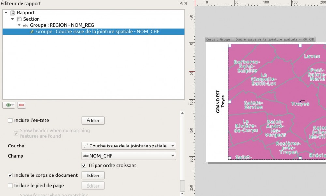Screen dimensions: 326x196
Task: Click Éditer button for corps de document
Action: click(x=93, y=175)
